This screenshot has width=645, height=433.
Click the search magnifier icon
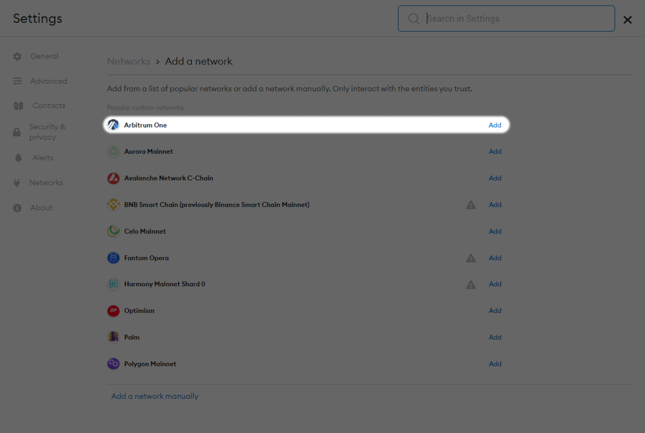click(413, 18)
